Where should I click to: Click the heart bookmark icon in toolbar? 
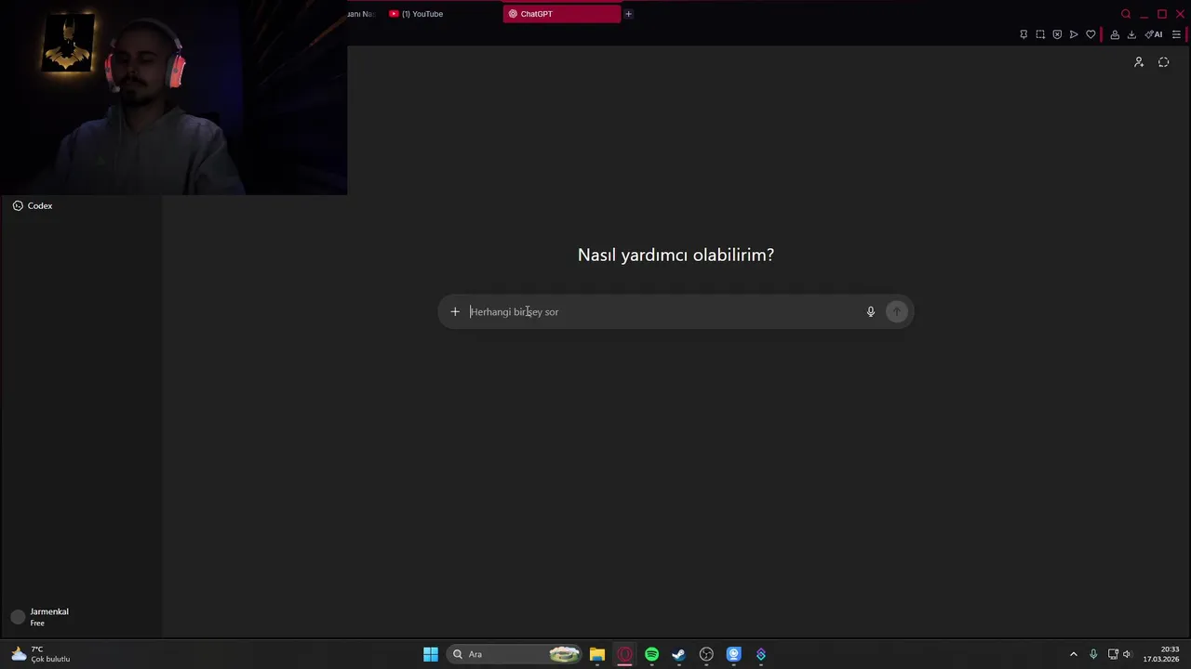pos(1091,34)
